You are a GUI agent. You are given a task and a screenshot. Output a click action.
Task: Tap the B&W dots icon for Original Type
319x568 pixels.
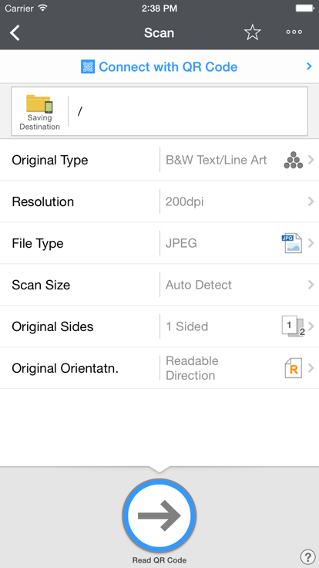[294, 160]
